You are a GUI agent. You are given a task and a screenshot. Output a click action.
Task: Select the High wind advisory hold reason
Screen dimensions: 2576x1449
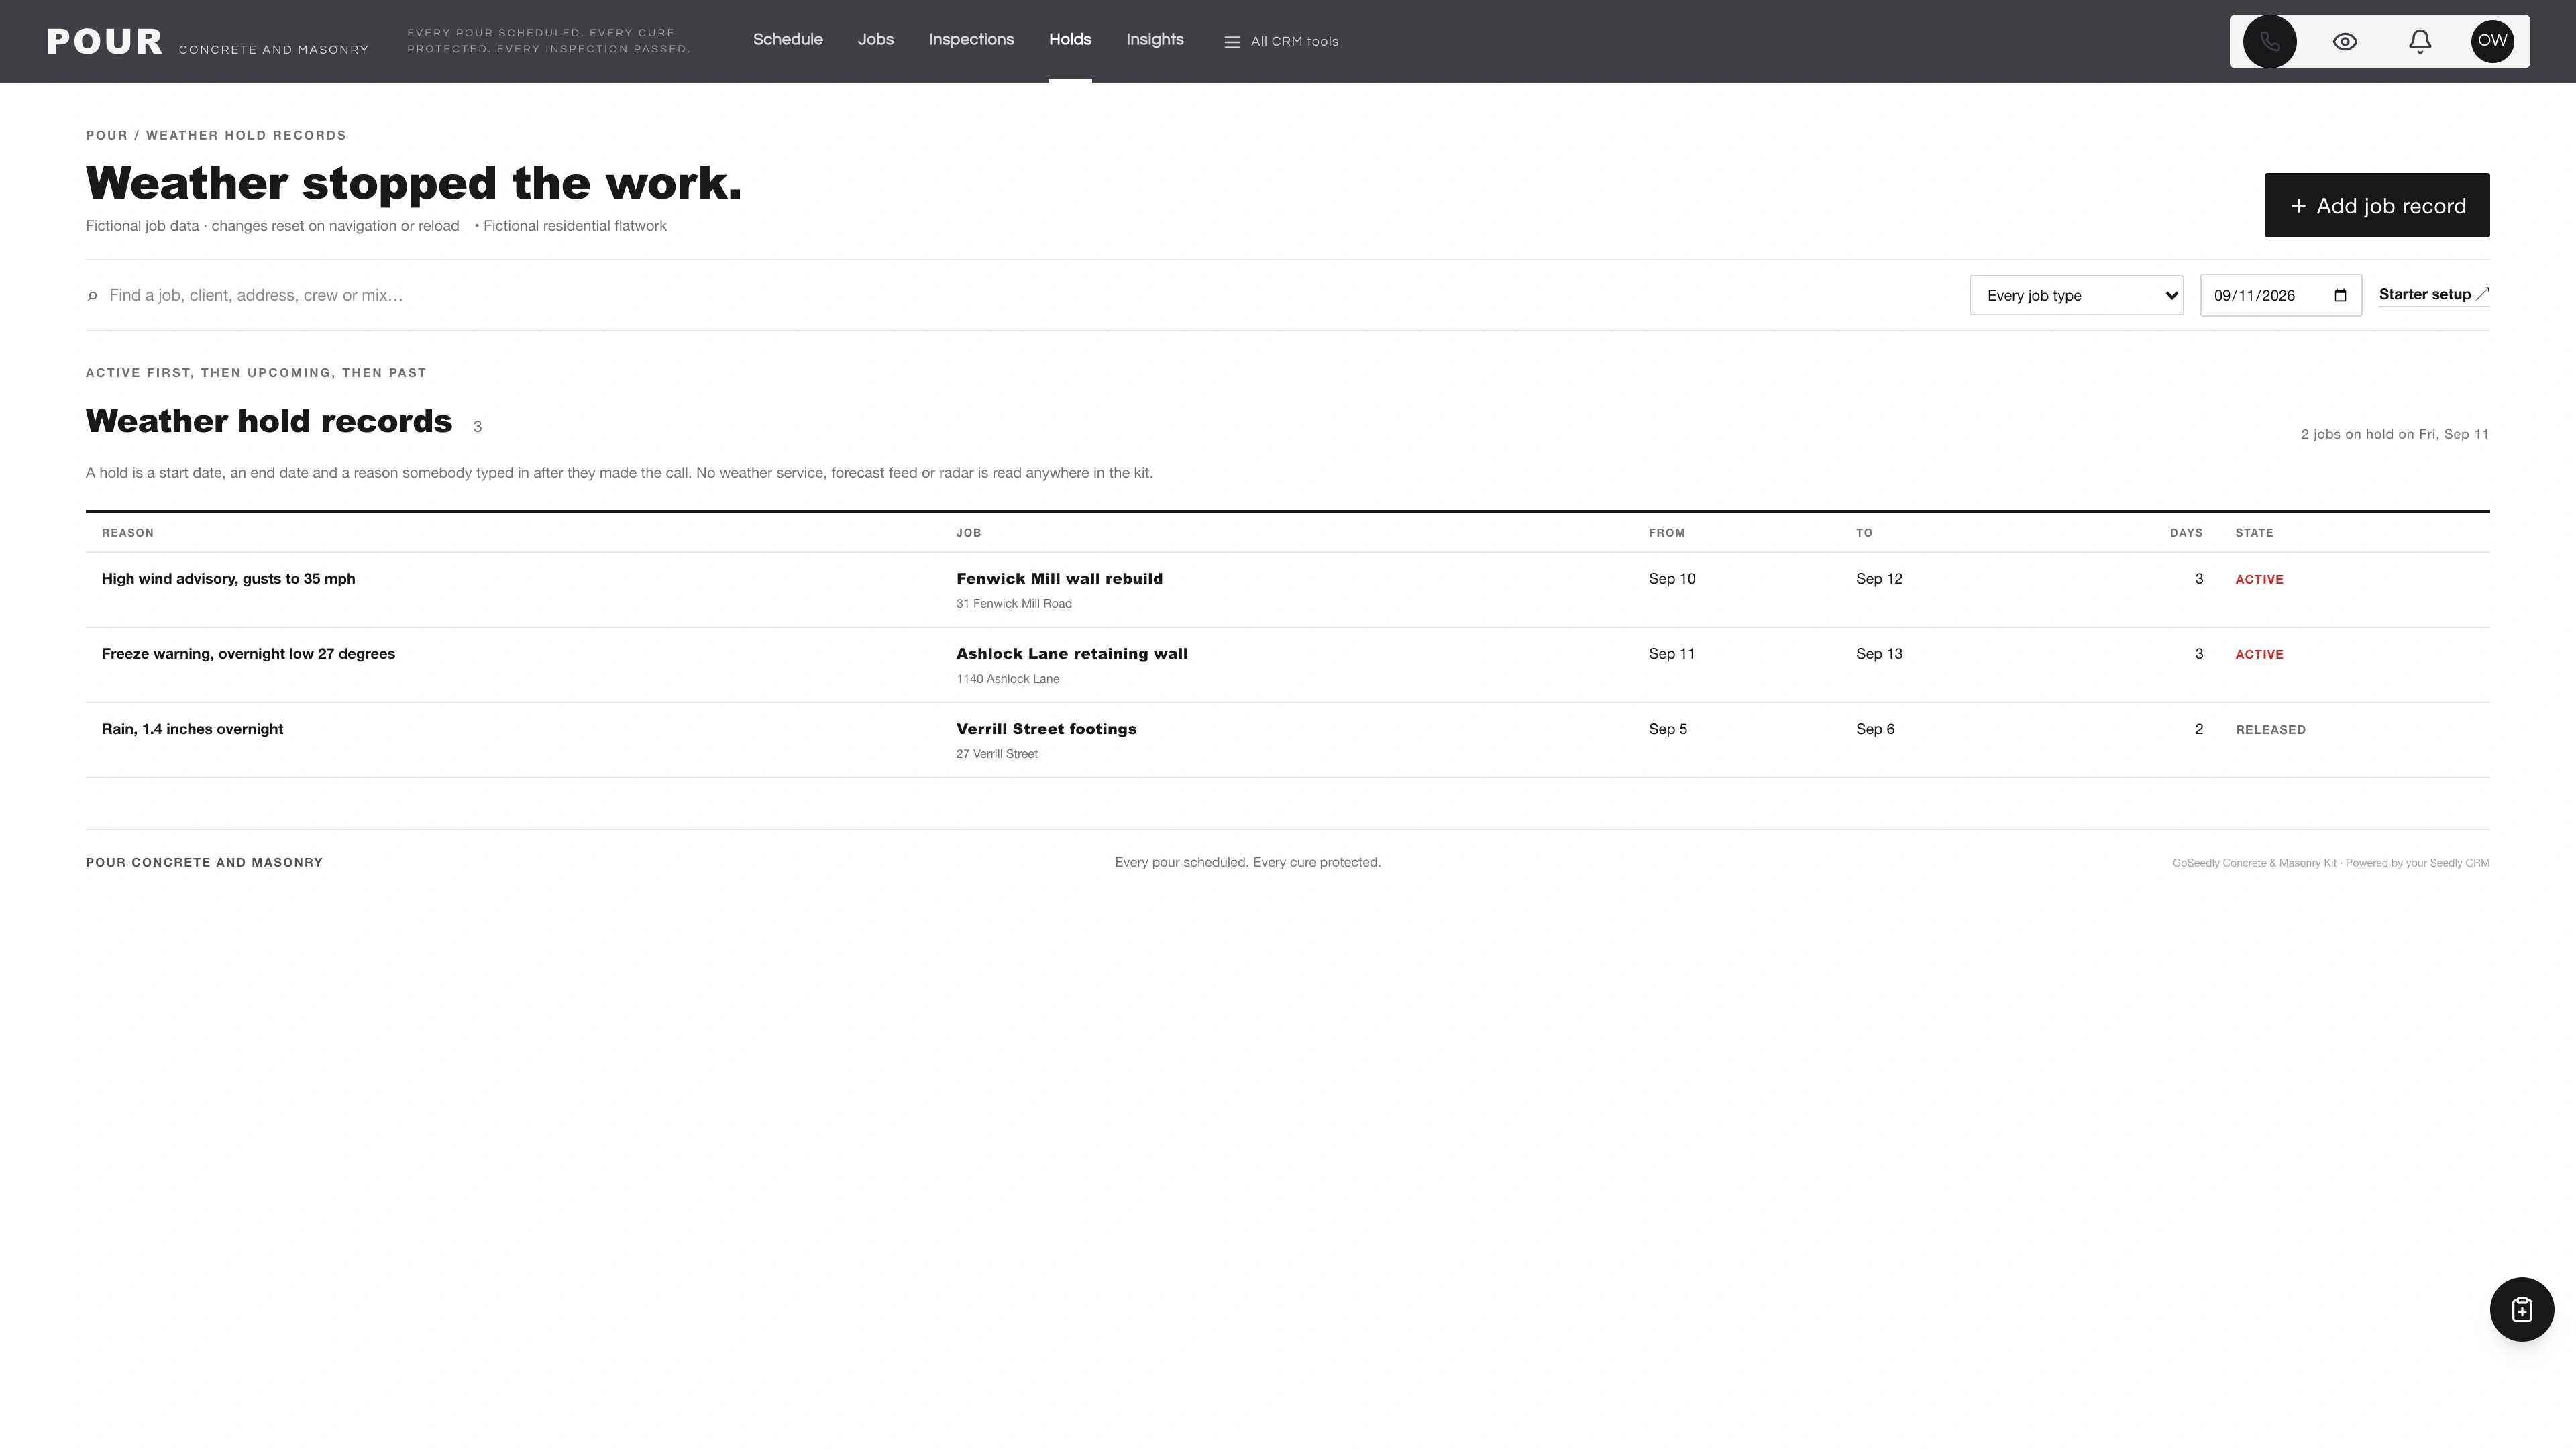(228, 578)
